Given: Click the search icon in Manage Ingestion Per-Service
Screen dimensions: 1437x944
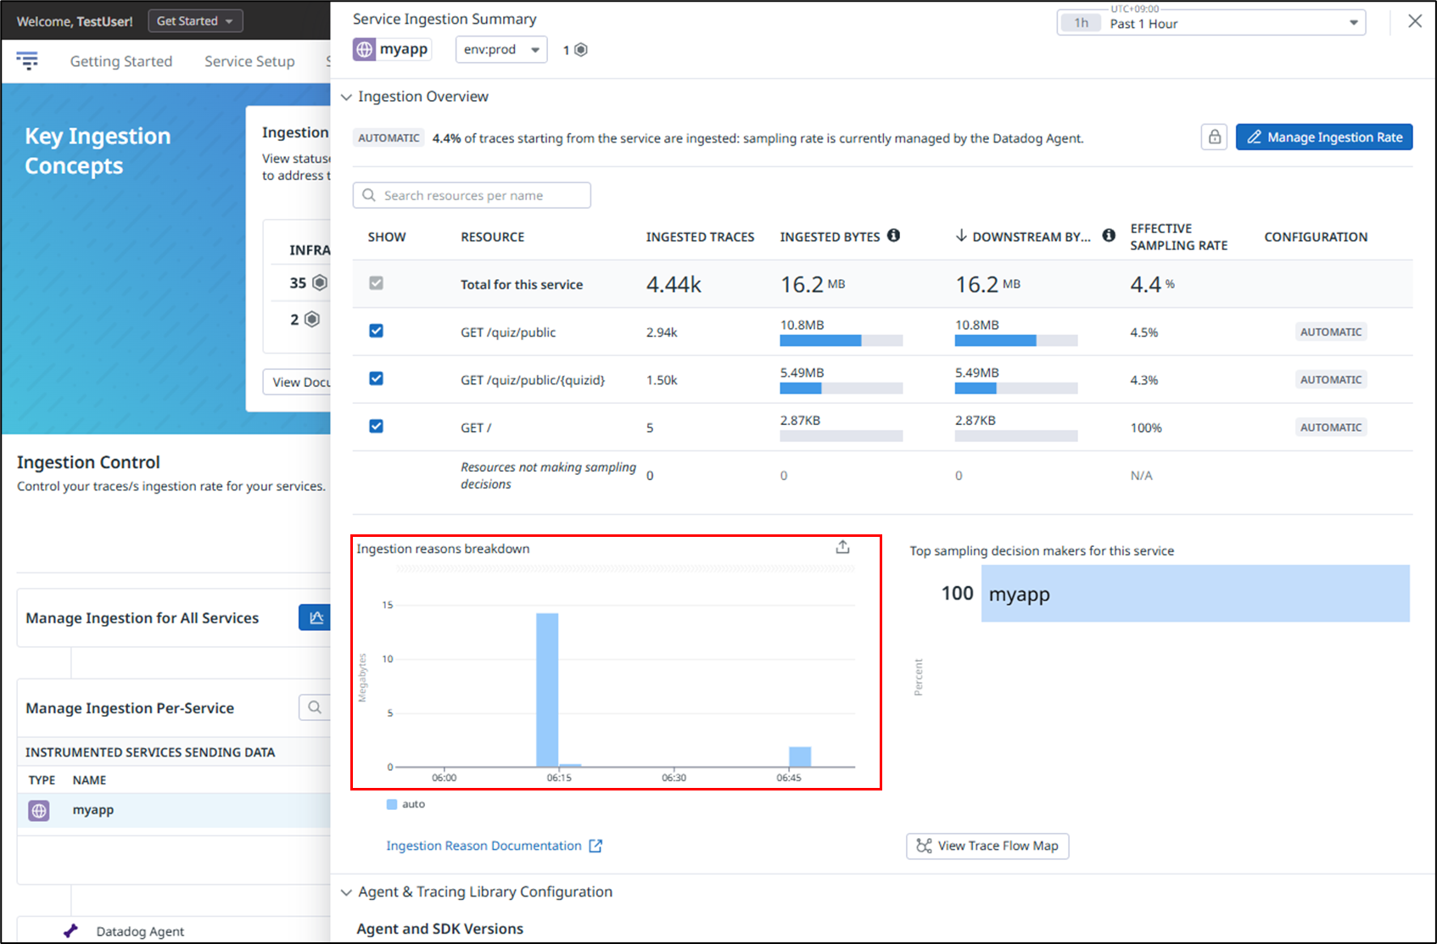Looking at the screenshot, I should point(315,707).
